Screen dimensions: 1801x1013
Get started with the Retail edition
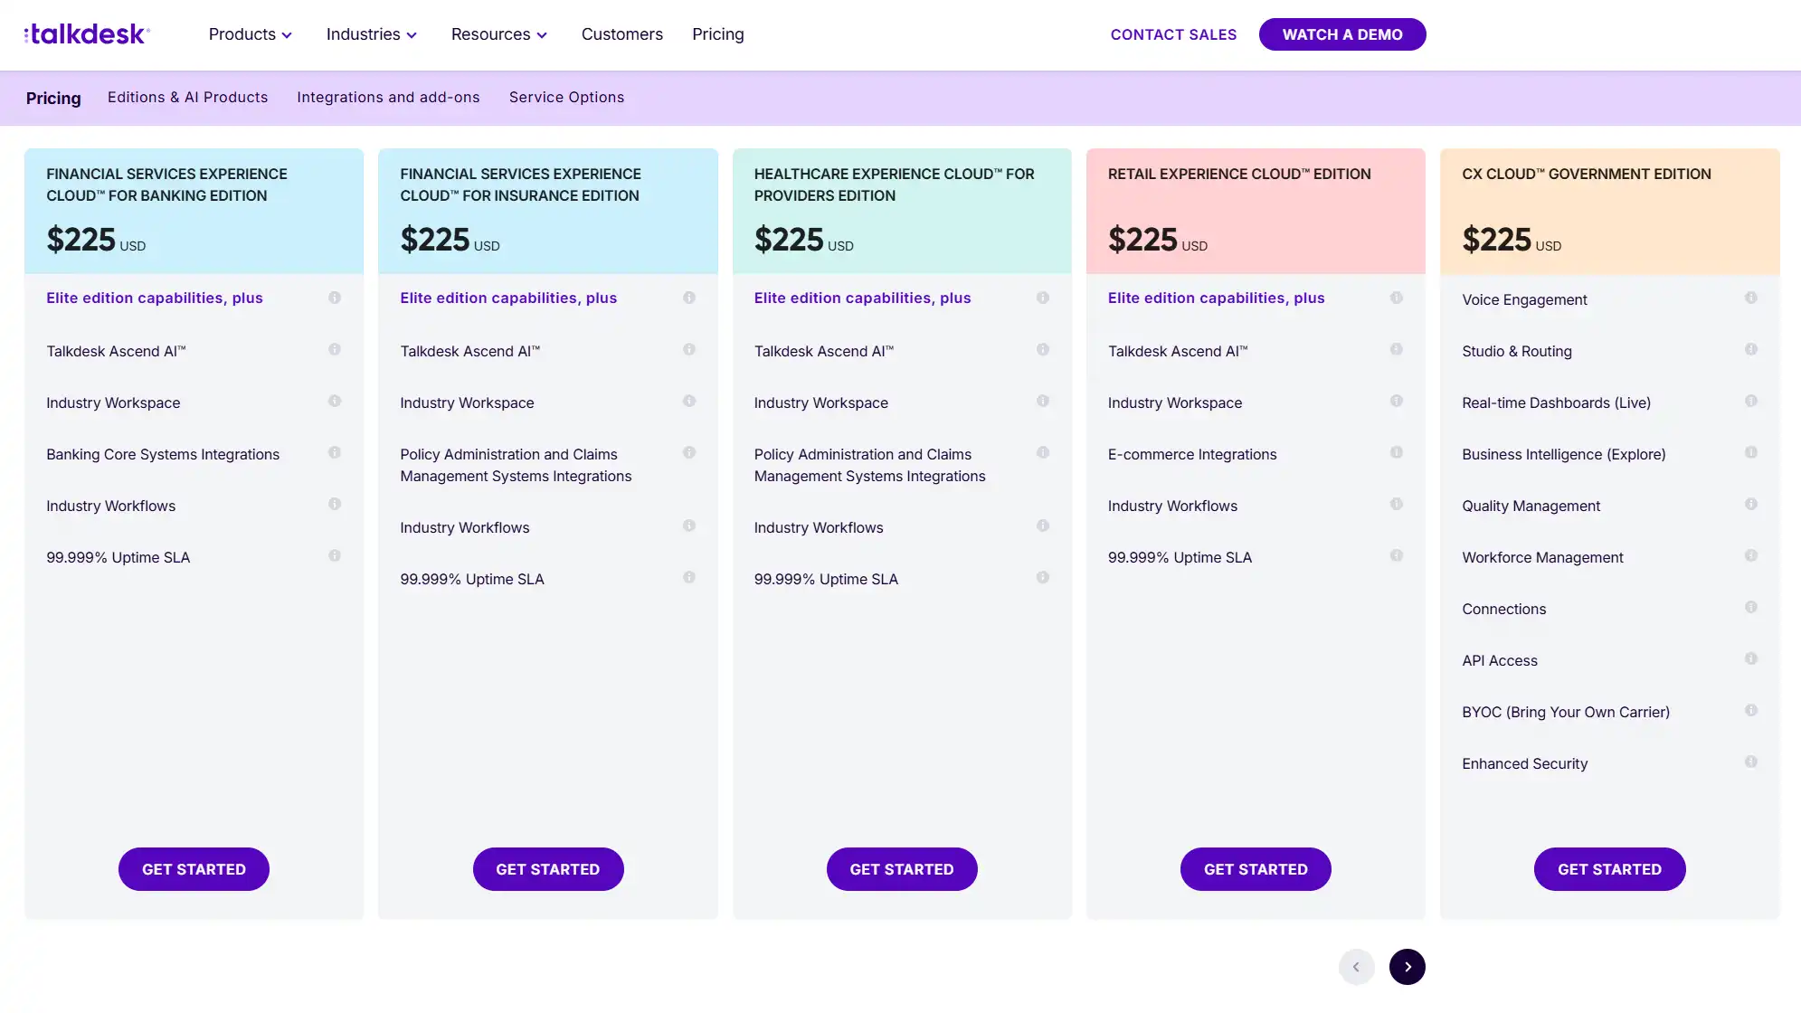click(x=1256, y=869)
